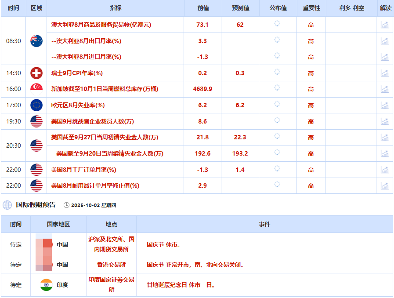Click the date 2025-10-02 星期四
The image size is (394, 298).
(x=94, y=205)
